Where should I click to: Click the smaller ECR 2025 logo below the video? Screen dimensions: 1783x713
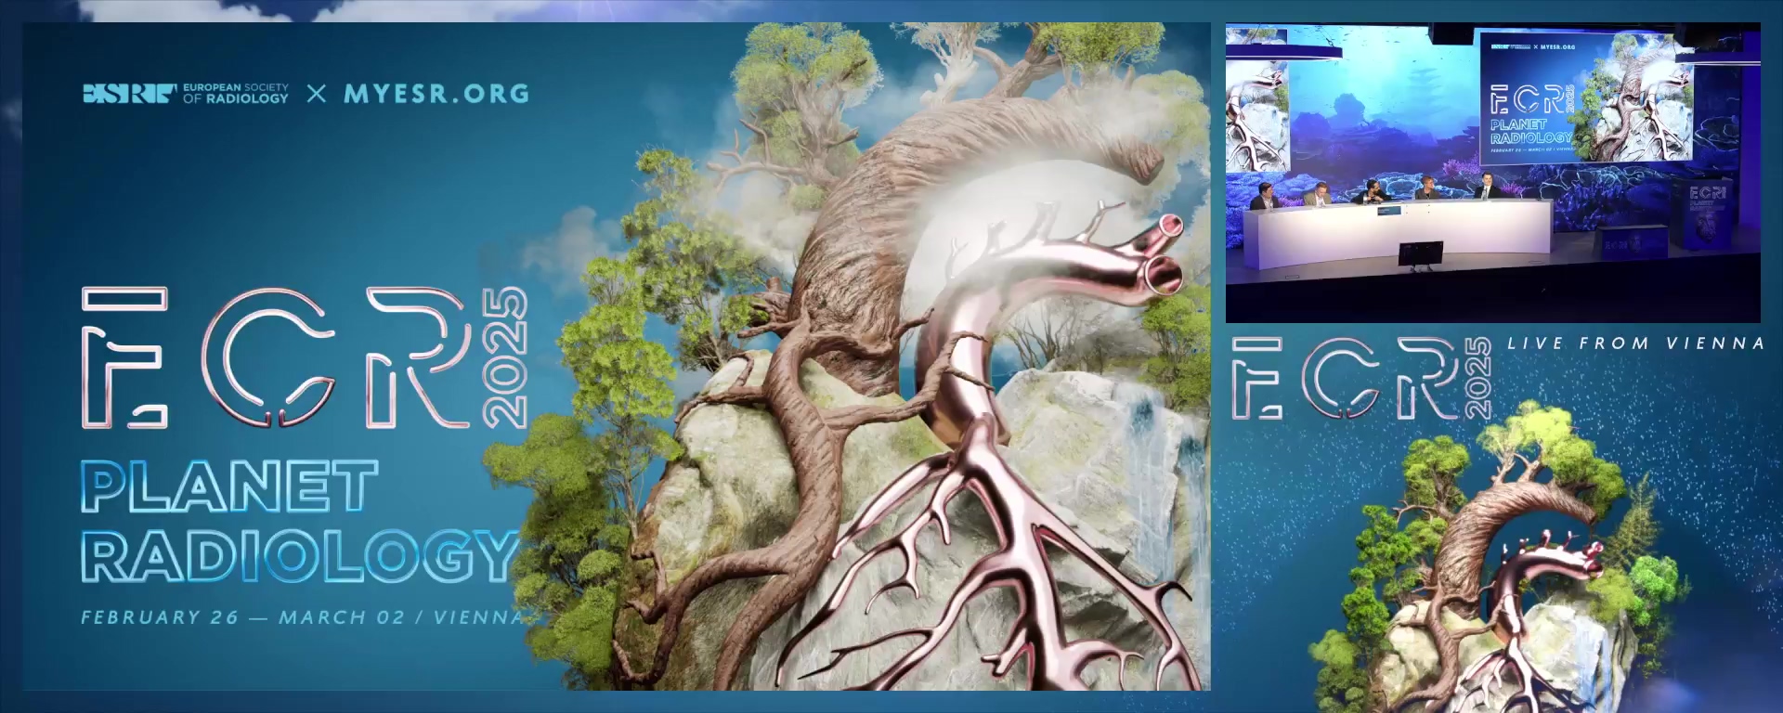click(x=1361, y=378)
